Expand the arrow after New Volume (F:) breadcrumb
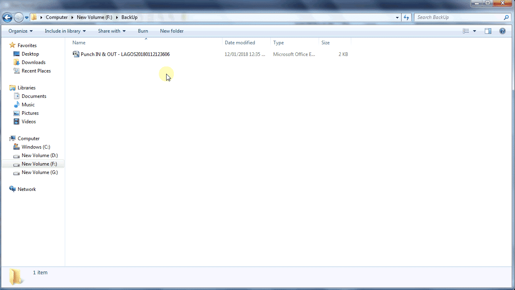The image size is (515, 290). coord(117,17)
